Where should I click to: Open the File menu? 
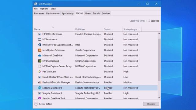[36, 9]
